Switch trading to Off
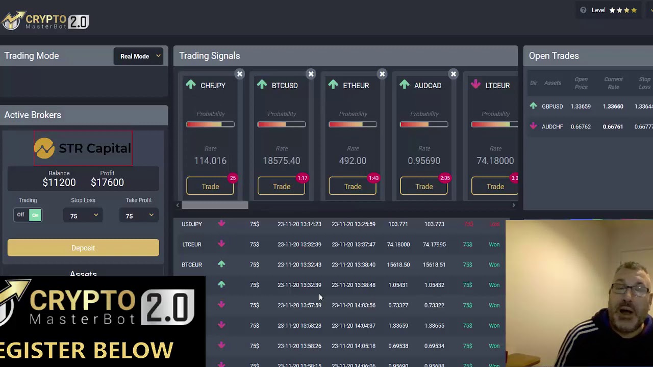Image resolution: width=653 pixels, height=367 pixels. coord(20,215)
